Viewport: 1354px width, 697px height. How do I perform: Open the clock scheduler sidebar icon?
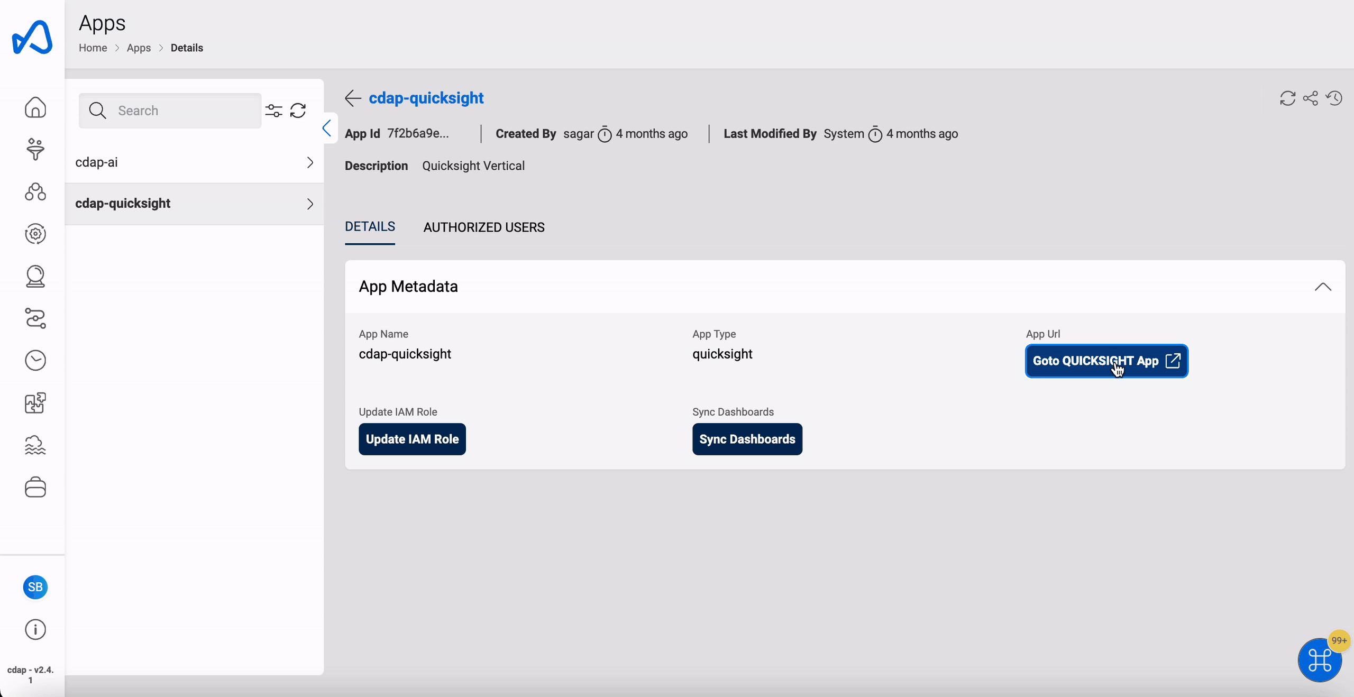[35, 361]
